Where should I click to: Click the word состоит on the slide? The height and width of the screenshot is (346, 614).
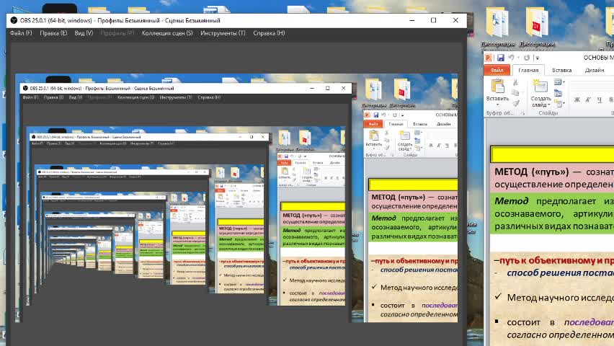[523, 322]
